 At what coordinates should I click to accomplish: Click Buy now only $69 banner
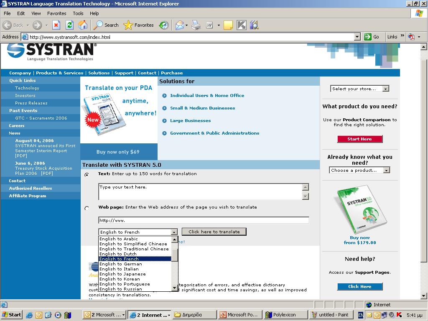118,152
